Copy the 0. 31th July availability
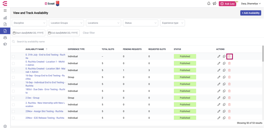 click(x=224, y=56)
